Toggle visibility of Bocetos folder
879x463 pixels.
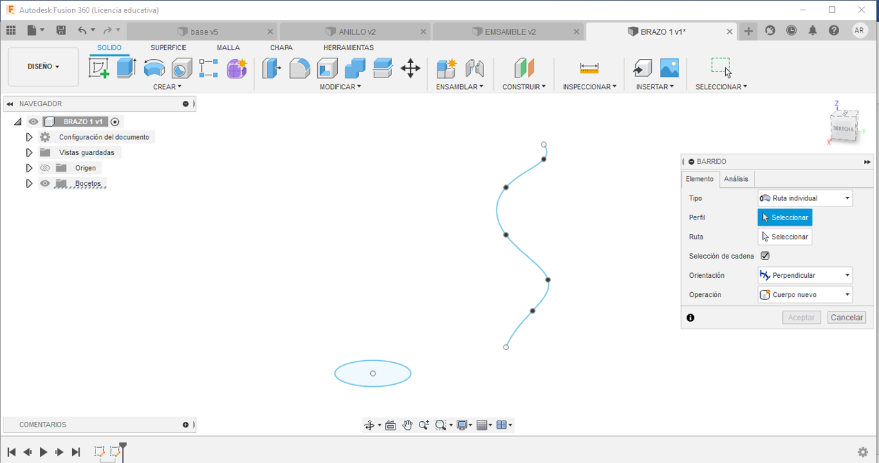click(x=45, y=183)
